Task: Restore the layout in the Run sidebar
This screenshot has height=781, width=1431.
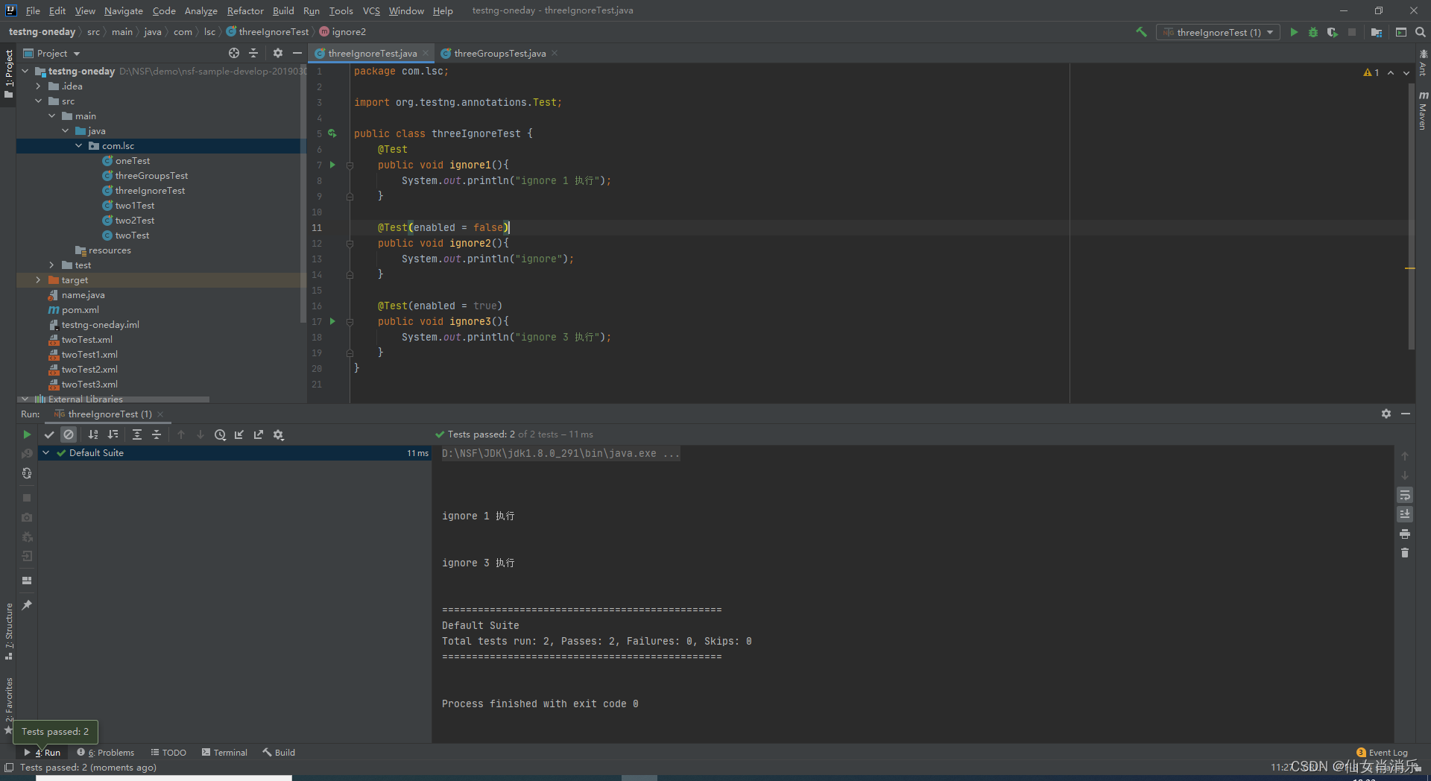Action: click(x=27, y=580)
